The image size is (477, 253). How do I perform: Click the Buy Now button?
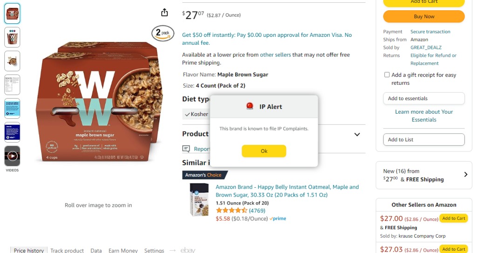[x=424, y=16]
